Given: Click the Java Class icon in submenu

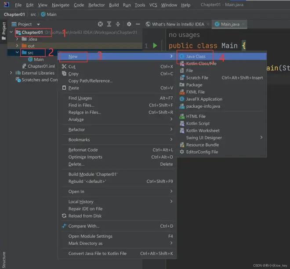Looking at the screenshot, I should point(182,56).
